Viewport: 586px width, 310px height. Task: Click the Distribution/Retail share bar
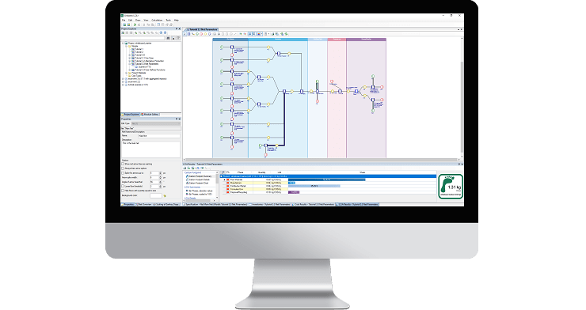point(314,186)
